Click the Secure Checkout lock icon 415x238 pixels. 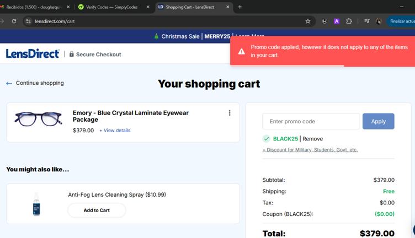(71, 54)
